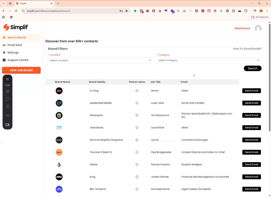This screenshot has width=271, height=197.
Task: Open the password key icon in address bar
Action: click(x=121, y=11)
